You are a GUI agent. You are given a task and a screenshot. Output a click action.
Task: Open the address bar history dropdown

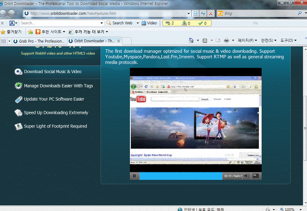[x=189, y=14]
